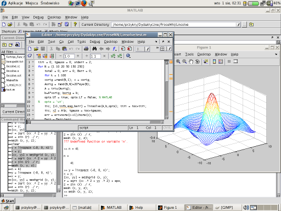281x211 pixels.
Task: Click the Paste icon in Editor toolbar
Action: pos(64,49)
